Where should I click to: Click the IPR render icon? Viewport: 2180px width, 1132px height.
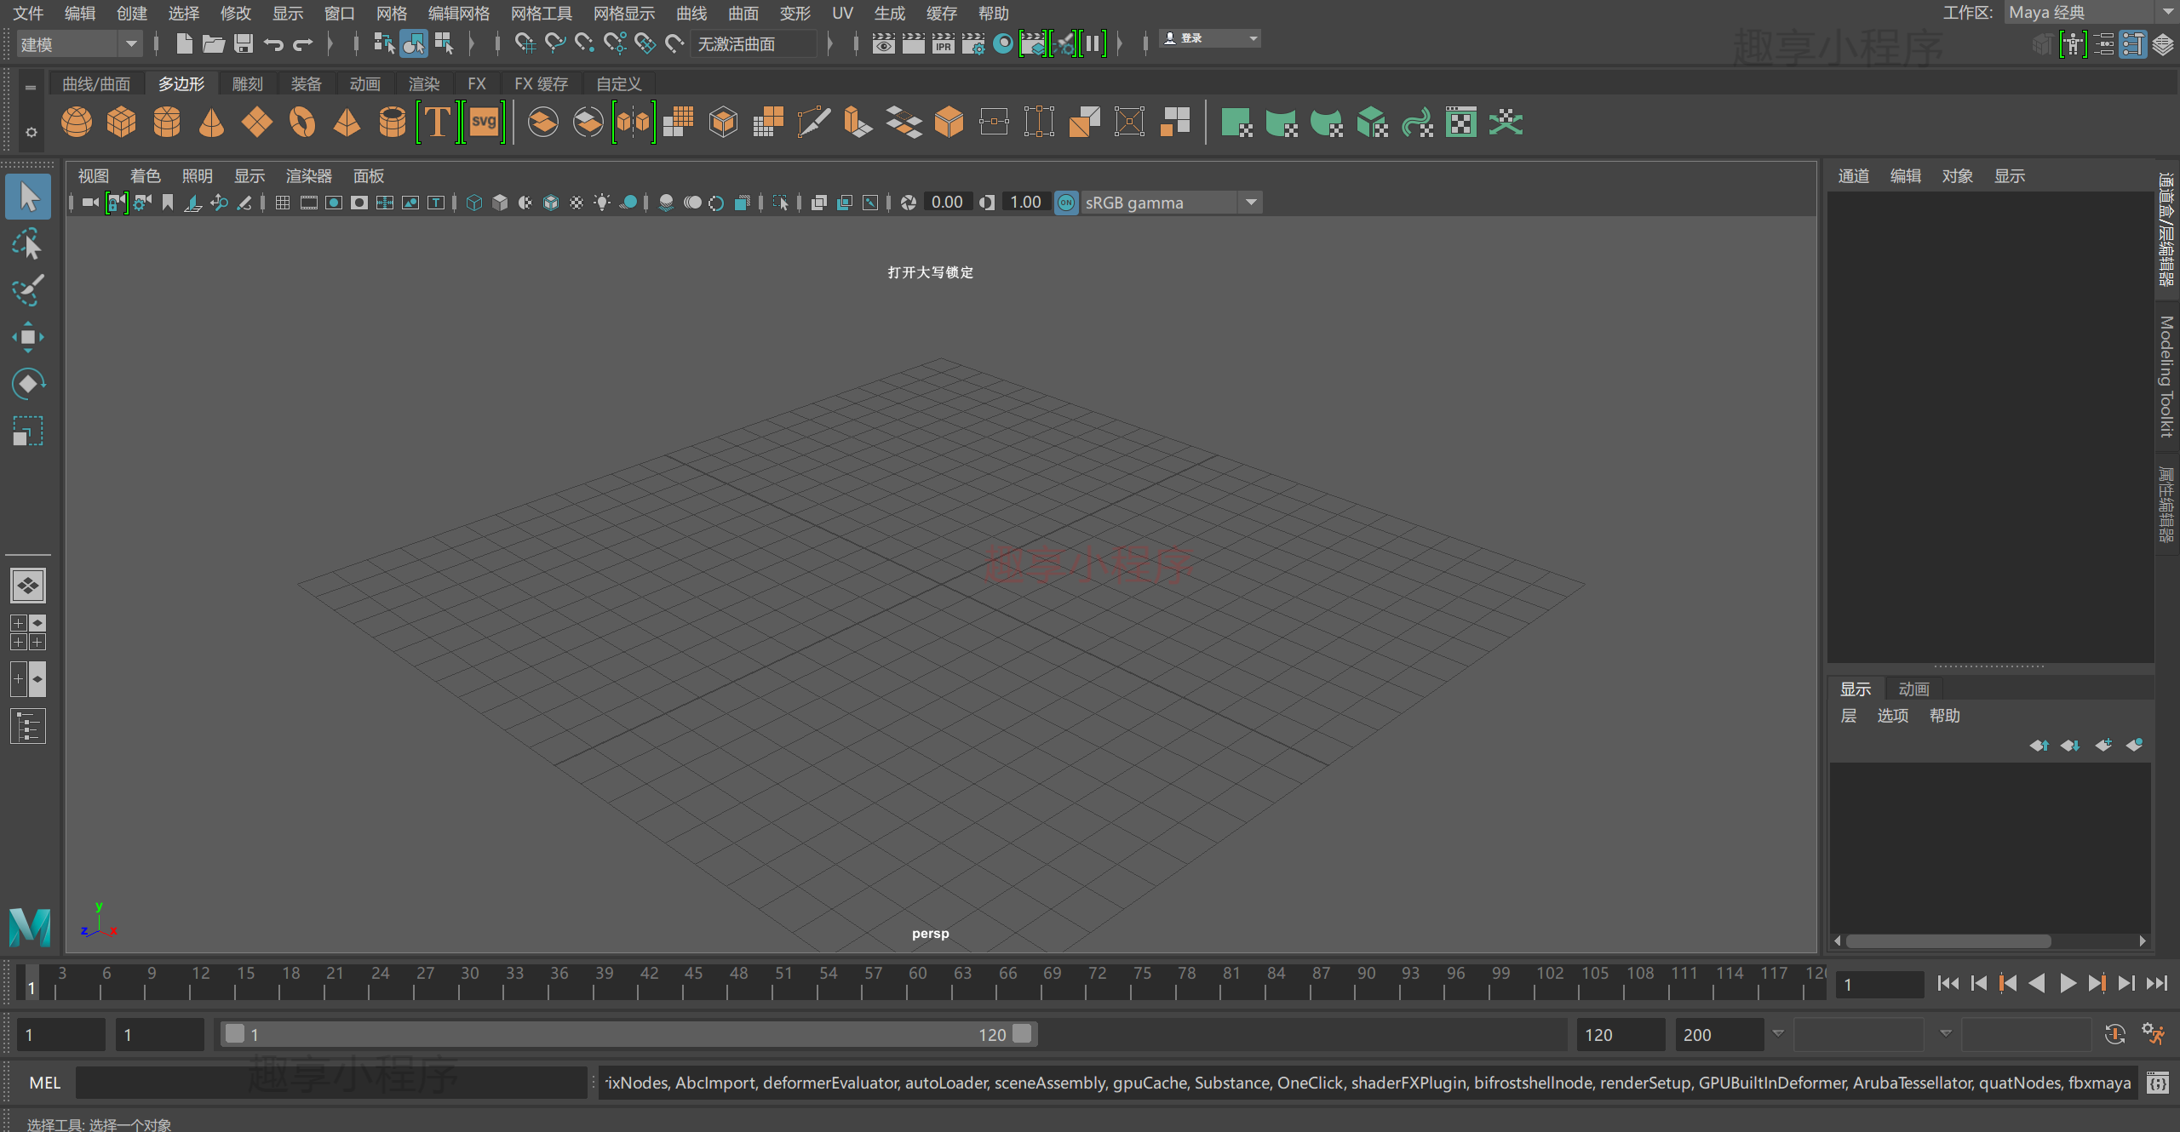943,43
